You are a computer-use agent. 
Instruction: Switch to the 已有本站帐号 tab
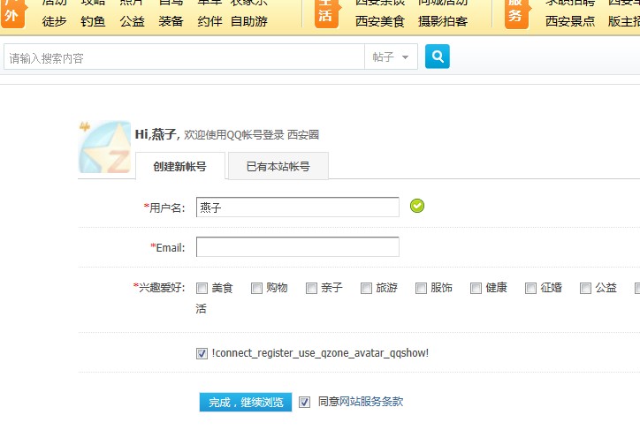(x=278, y=166)
